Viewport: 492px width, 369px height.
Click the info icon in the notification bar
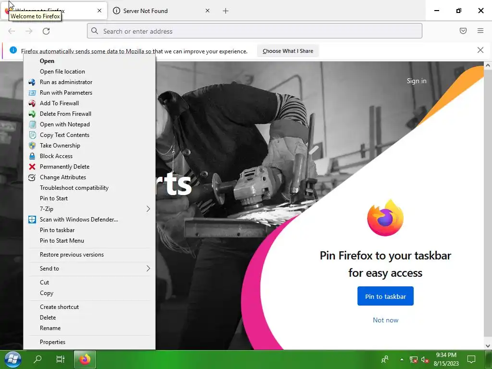(13, 50)
